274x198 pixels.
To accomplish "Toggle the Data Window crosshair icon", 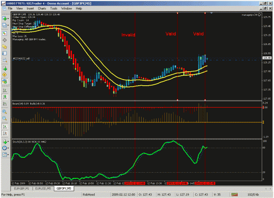I will click(x=4, y=40).
